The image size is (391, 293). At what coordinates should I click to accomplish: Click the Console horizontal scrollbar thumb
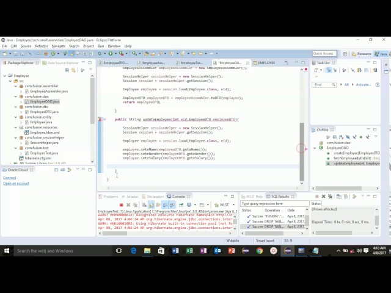(x=115, y=233)
